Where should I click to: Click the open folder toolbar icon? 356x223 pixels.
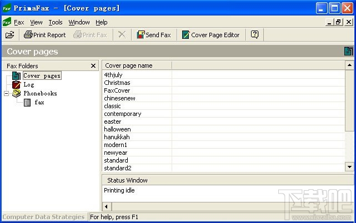tap(10, 35)
